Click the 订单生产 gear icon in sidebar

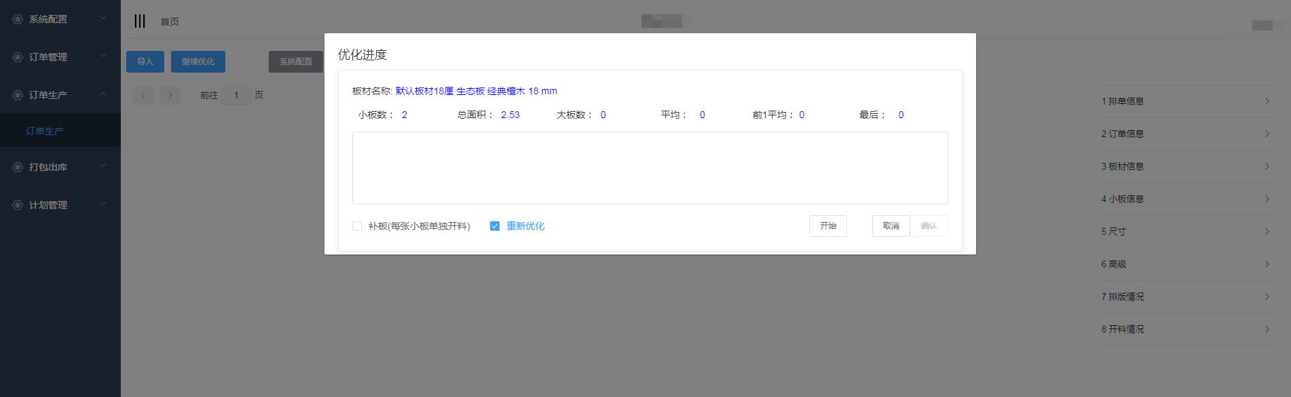coord(18,95)
